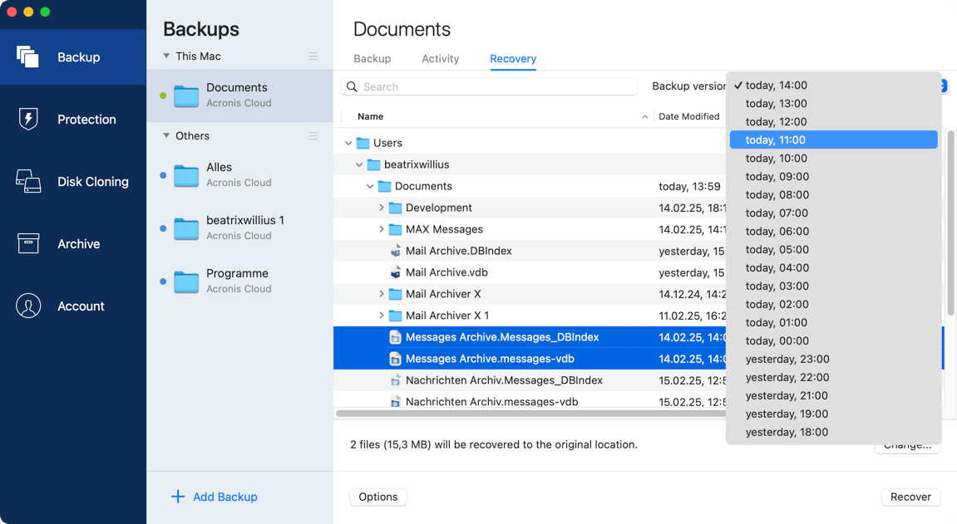
Task: Open the Archive box icon
Action: (x=28, y=243)
